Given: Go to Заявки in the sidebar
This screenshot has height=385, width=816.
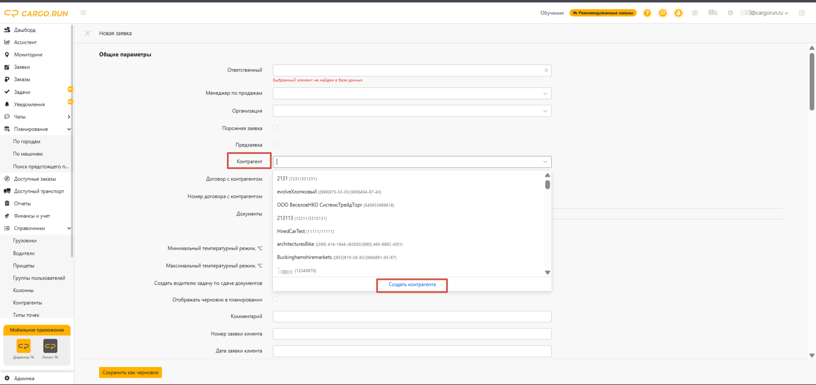Looking at the screenshot, I should pos(22,67).
